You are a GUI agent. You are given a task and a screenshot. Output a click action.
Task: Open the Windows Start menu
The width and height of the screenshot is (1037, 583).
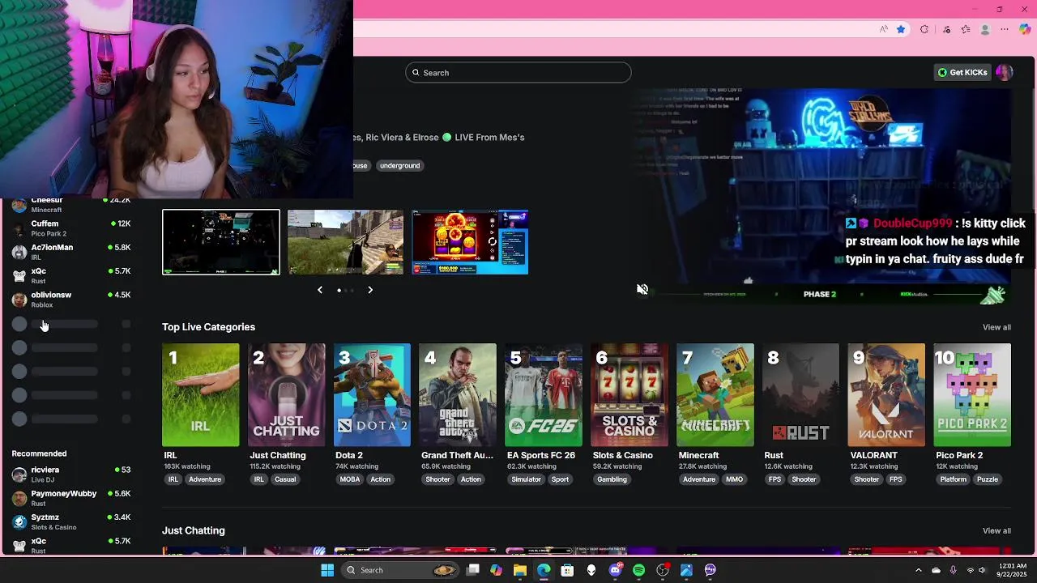pos(327,570)
